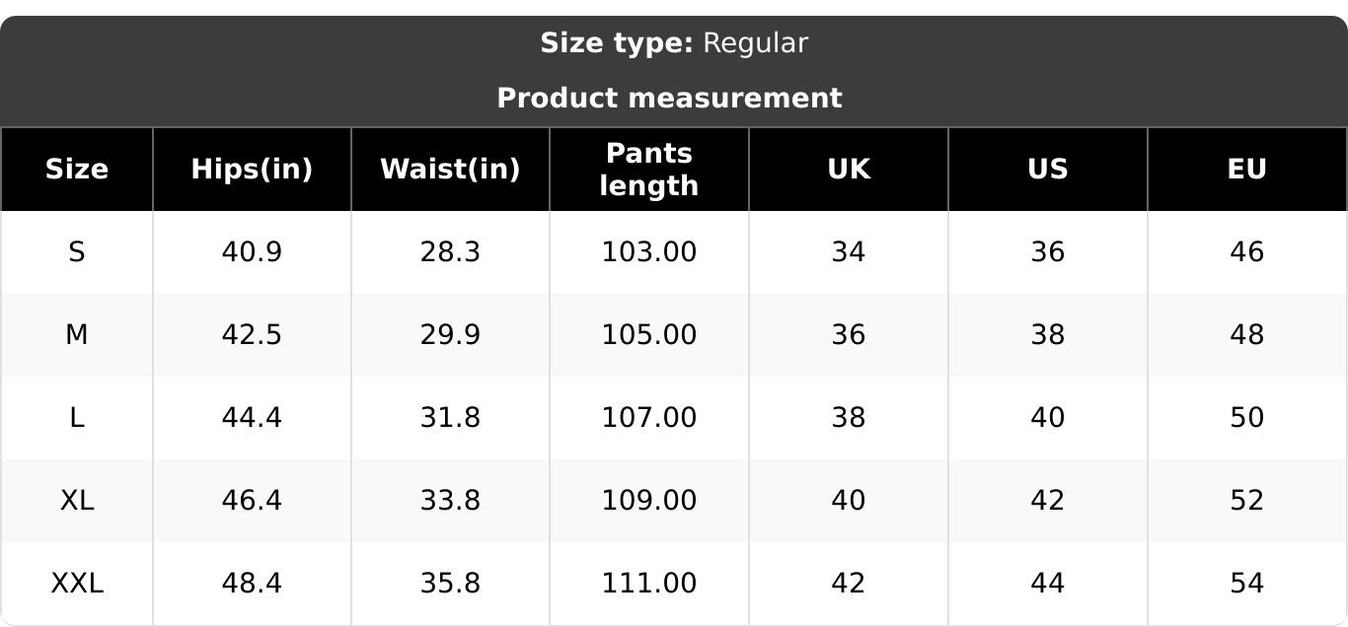The width and height of the screenshot is (1348, 627).
Task: Select the EU column header
Action: coord(1247,170)
